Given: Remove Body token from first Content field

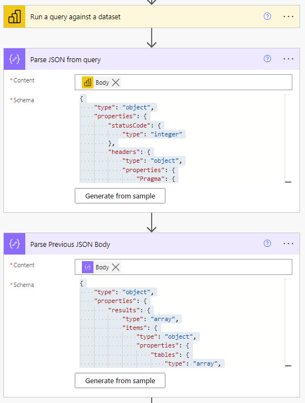Looking at the screenshot, I should tap(116, 82).
